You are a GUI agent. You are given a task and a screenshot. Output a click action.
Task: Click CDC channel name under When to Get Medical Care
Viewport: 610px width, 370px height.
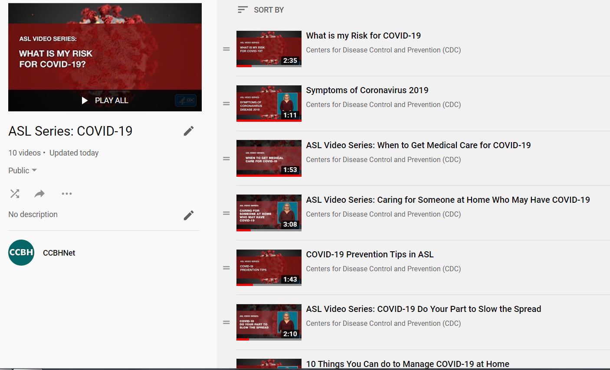tap(384, 159)
